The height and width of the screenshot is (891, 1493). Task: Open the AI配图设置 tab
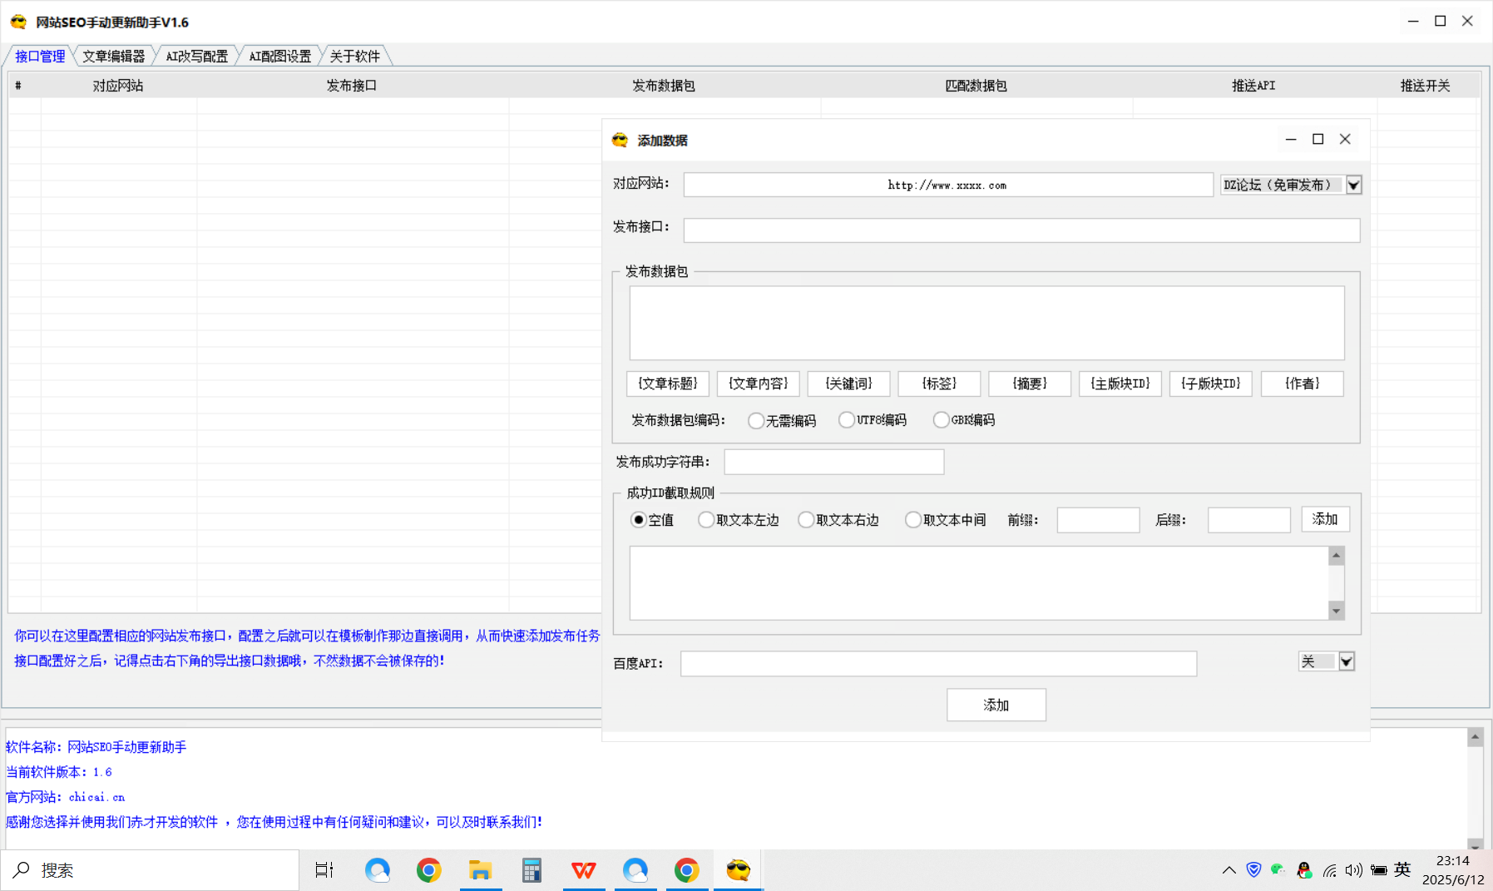click(x=280, y=56)
